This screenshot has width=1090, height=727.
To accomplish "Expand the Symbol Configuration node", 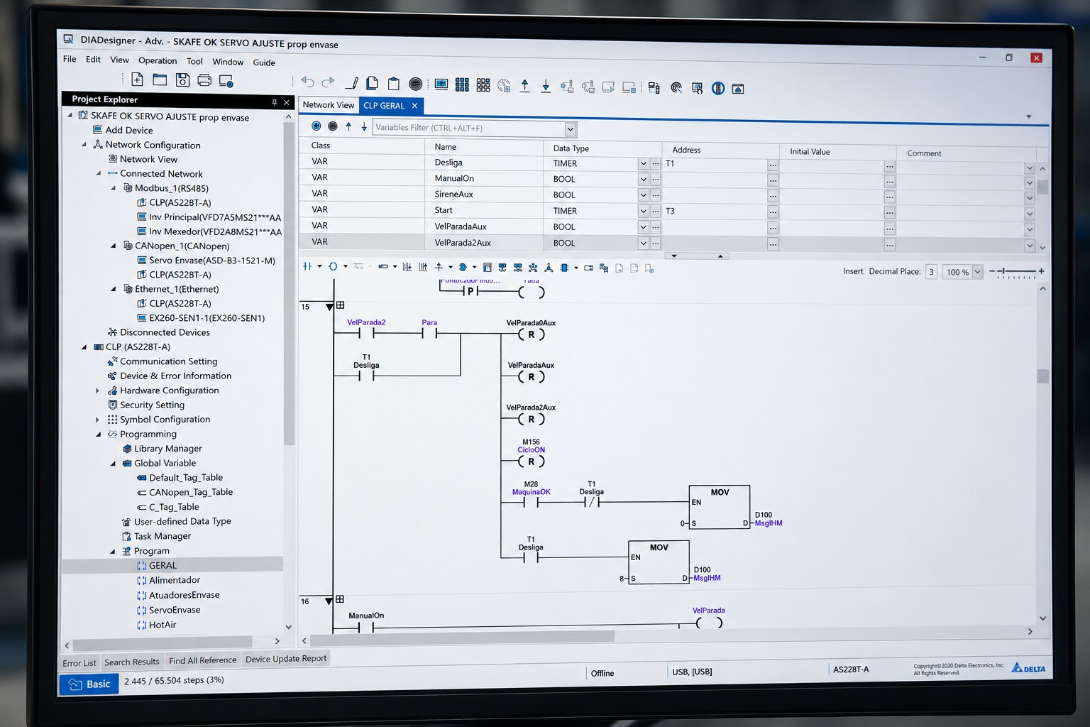I will pos(98,420).
